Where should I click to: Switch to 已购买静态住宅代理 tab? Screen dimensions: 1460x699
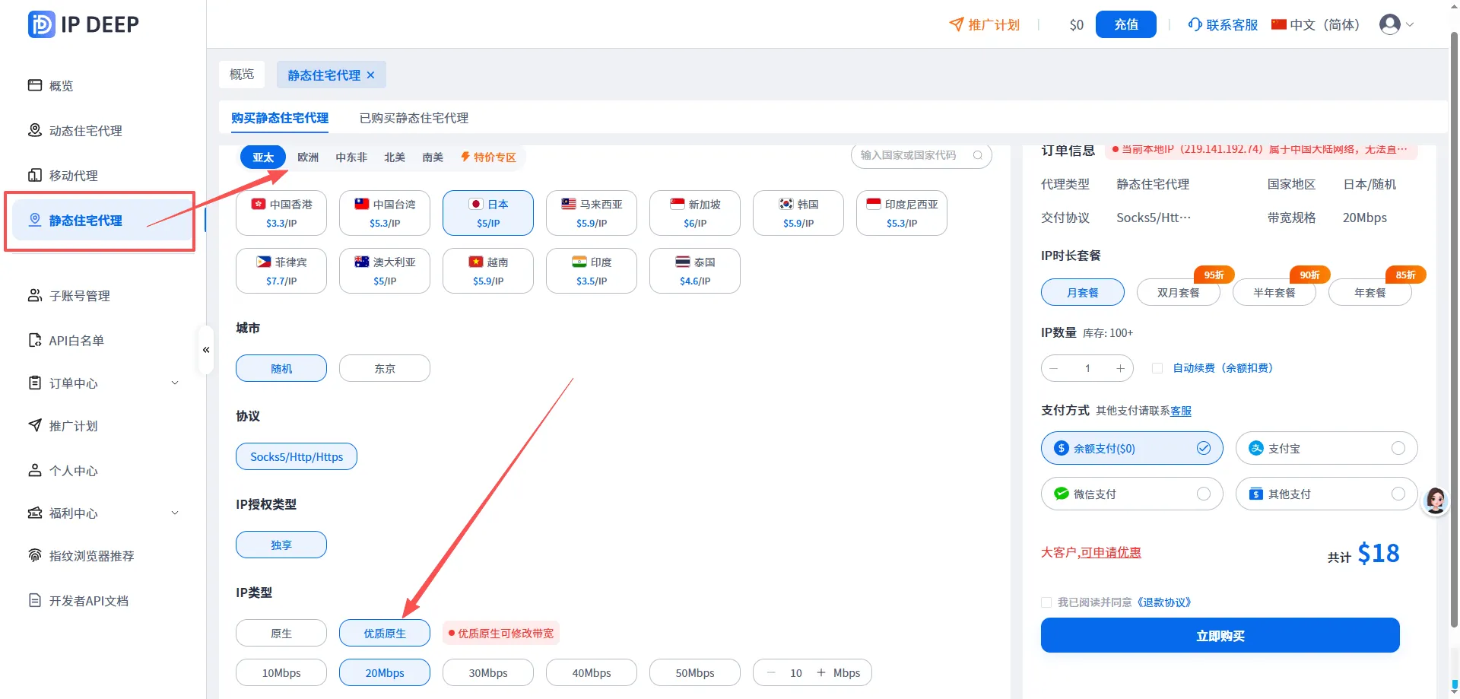click(414, 118)
